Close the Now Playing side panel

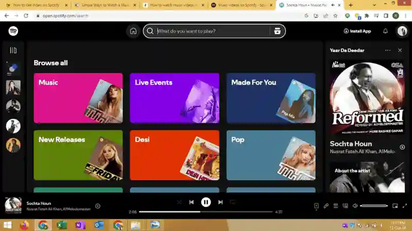tap(400, 50)
